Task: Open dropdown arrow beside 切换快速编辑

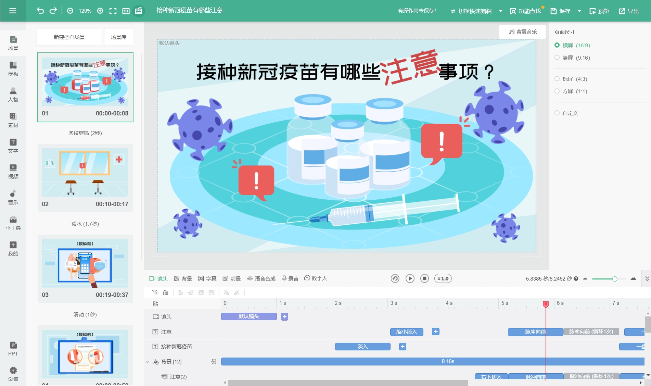Action: pos(501,11)
